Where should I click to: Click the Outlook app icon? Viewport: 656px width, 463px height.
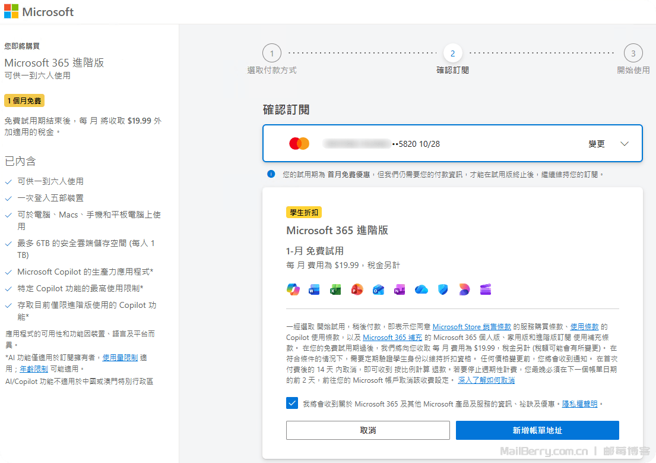(378, 289)
